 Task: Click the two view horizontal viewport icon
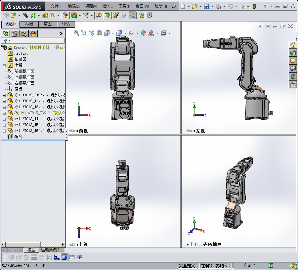point(72,257)
